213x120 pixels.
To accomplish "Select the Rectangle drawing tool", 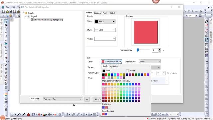I will 6,69.
